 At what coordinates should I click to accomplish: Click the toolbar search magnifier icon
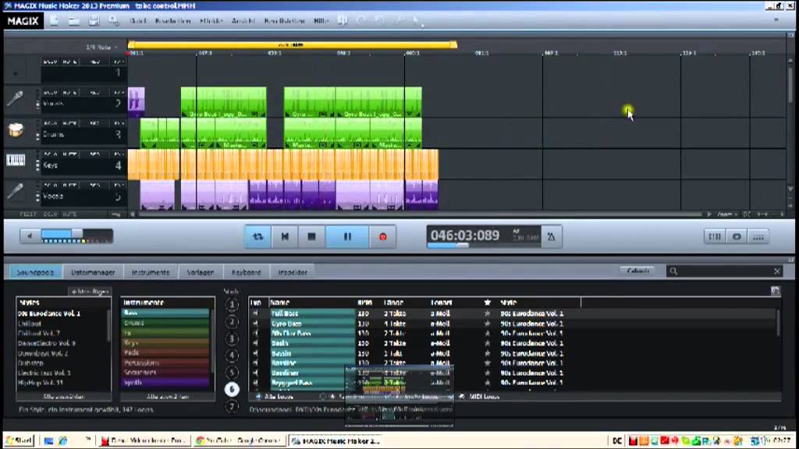[x=113, y=21]
